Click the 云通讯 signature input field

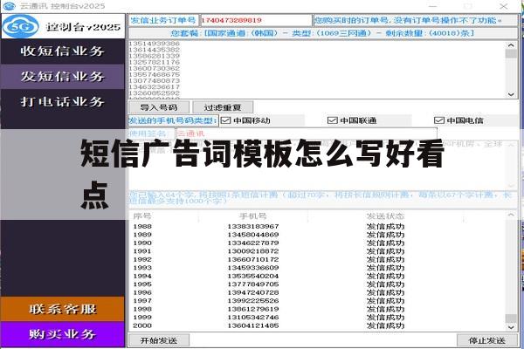coord(307,133)
